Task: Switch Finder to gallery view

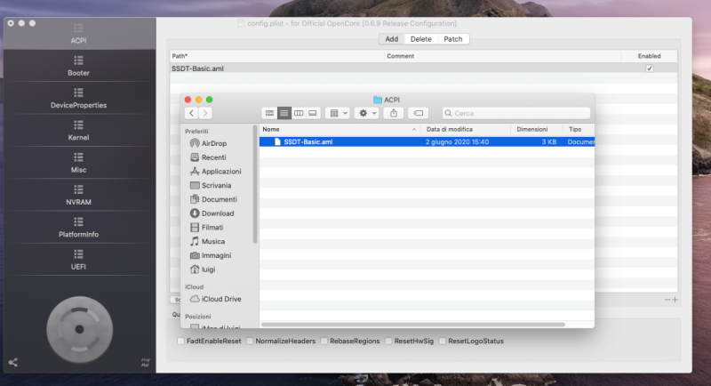Action: pos(313,113)
